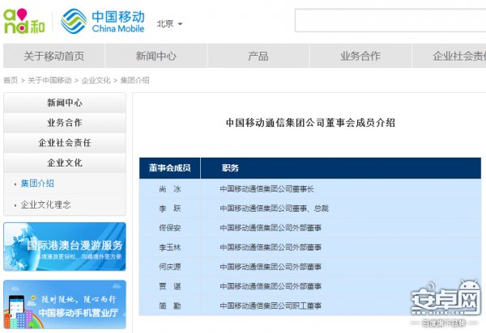Viewport: 486px width, 333px height.
Task: Open 国际港澳台漫游服务 banner
Action: pos(65,247)
